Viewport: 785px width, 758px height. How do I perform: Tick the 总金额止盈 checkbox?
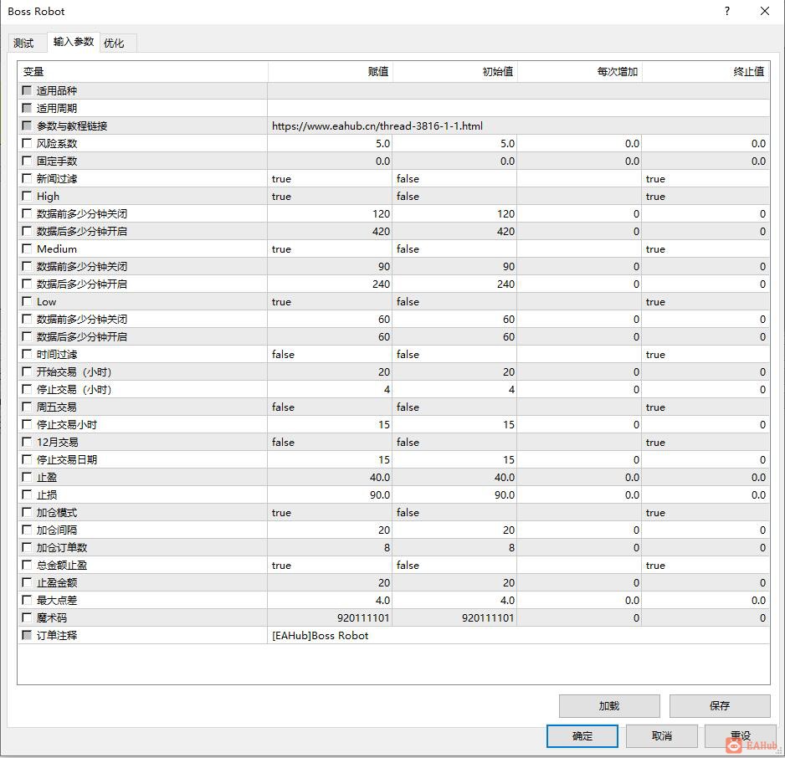point(27,565)
